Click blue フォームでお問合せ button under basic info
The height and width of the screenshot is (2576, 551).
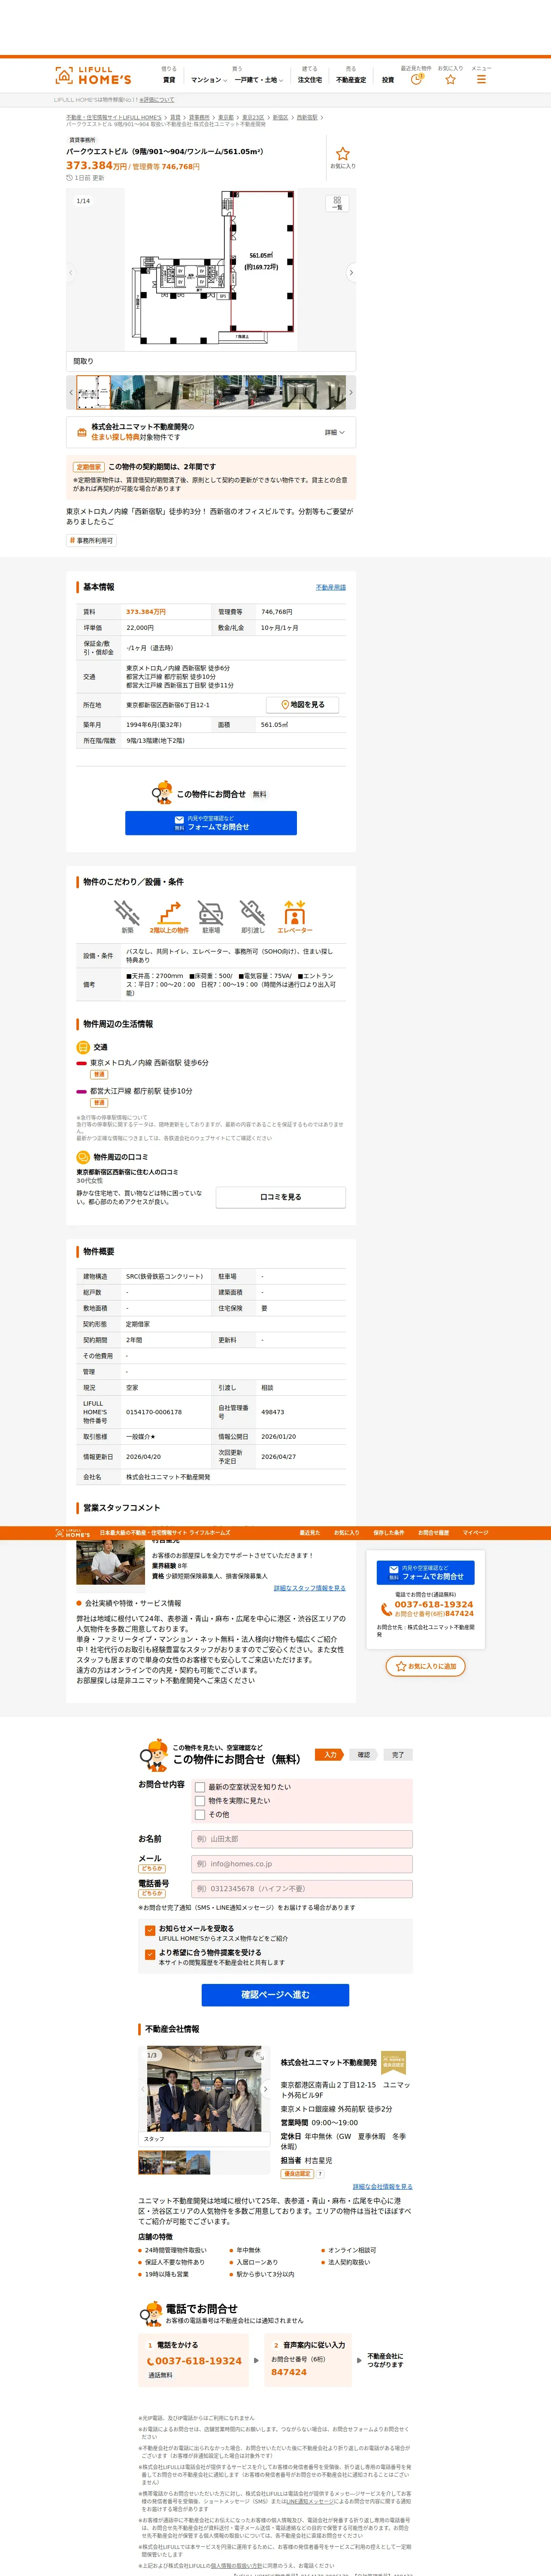[211, 823]
